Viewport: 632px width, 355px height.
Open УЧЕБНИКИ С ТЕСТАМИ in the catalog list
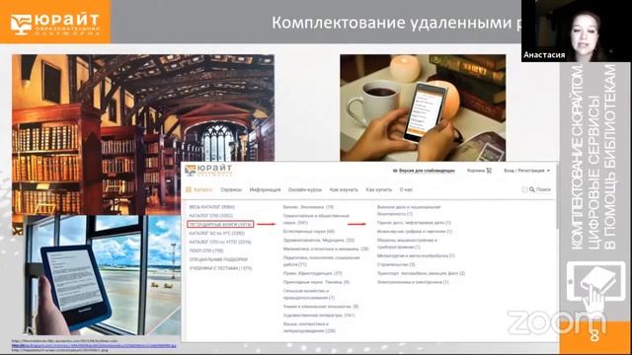pyautogui.click(x=220, y=268)
